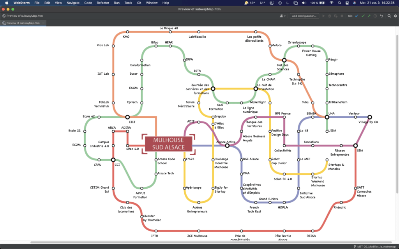399x249 pixels.
Task: Select the Technocentre station label
Action: click(338, 85)
